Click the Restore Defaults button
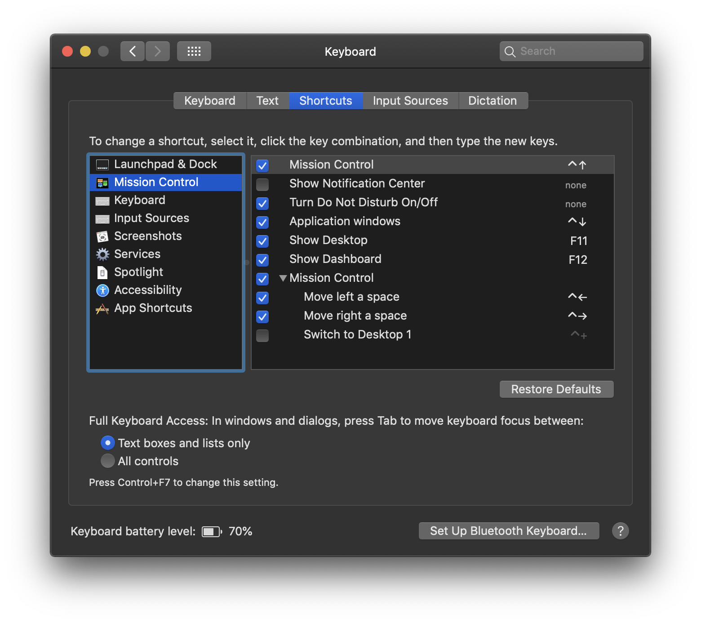Viewport: 701px width, 623px height. (x=556, y=389)
